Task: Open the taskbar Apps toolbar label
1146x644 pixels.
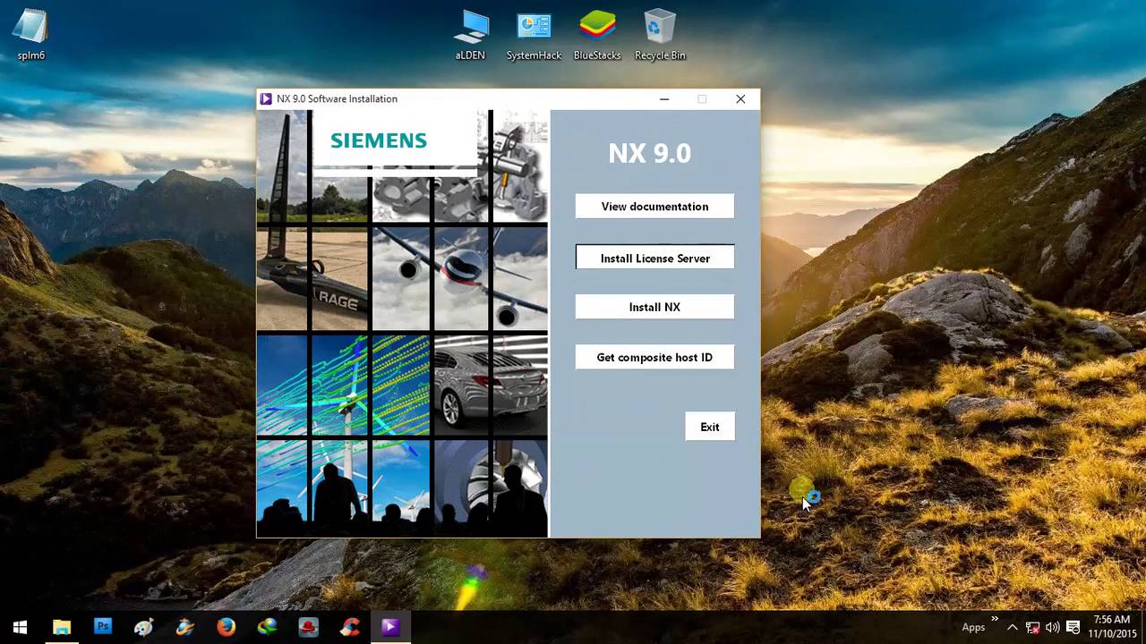Action: [973, 628]
